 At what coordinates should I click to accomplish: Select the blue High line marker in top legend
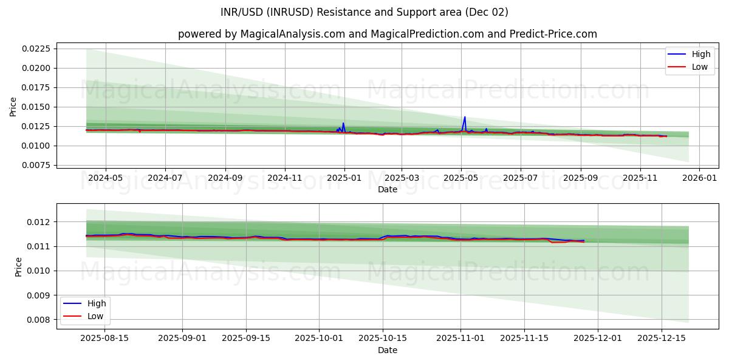(x=678, y=54)
